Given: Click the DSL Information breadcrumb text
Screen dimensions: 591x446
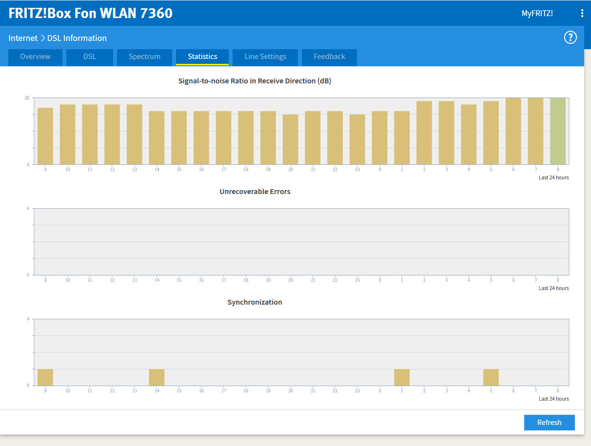Looking at the screenshot, I should point(77,38).
